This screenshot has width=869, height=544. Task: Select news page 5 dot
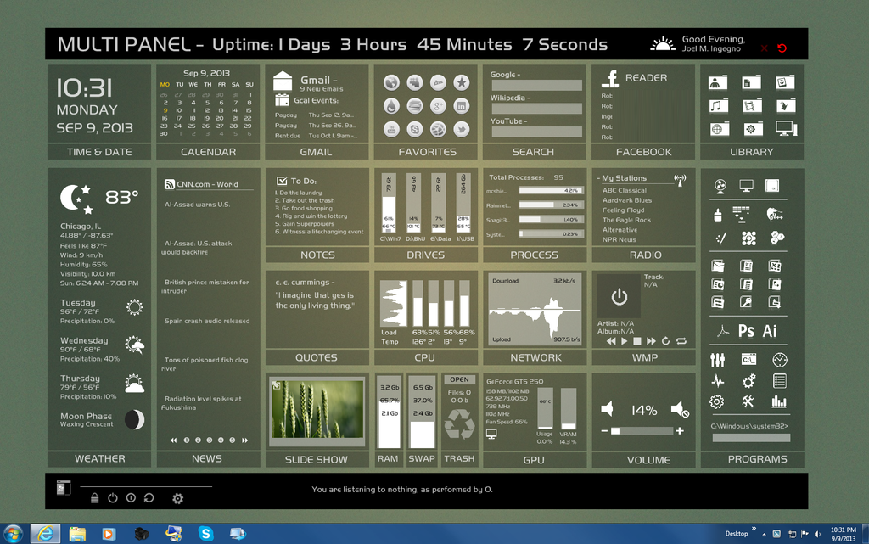[233, 440]
